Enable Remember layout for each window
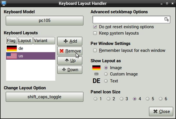The height and width of the screenshot is (119, 176). coord(95,50)
